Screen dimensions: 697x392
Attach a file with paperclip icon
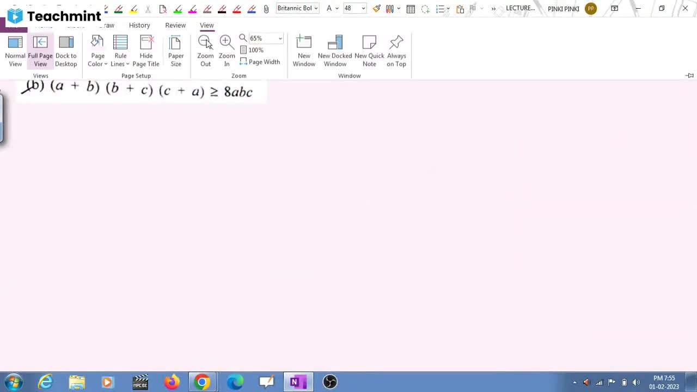pos(266,9)
